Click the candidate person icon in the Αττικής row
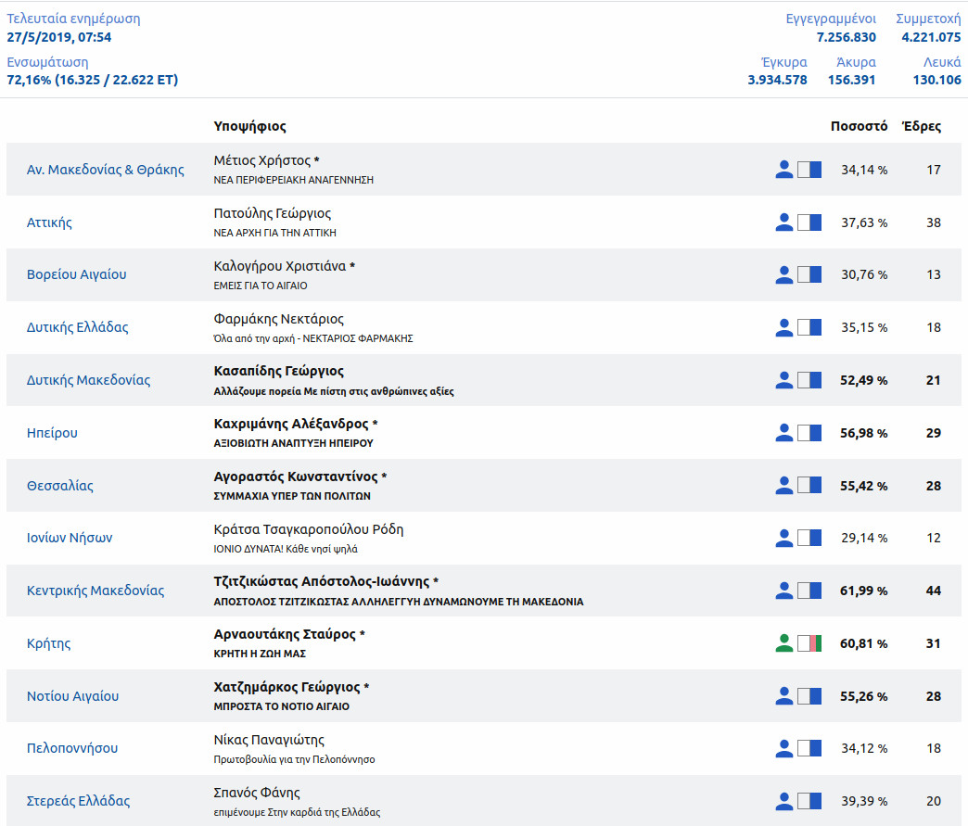The image size is (968, 826). point(784,222)
